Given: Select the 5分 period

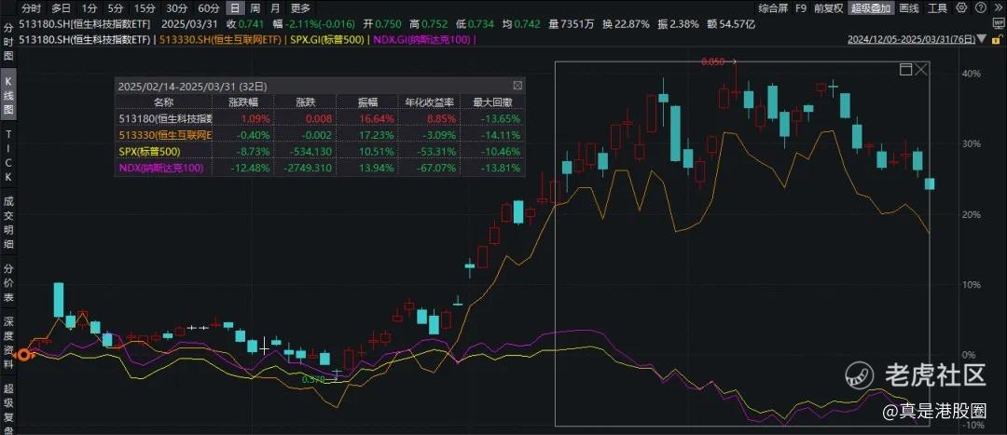Looking at the screenshot, I should coord(115,8).
